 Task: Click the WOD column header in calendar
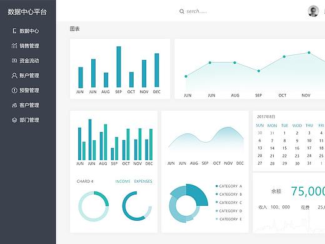[x=297, y=126]
